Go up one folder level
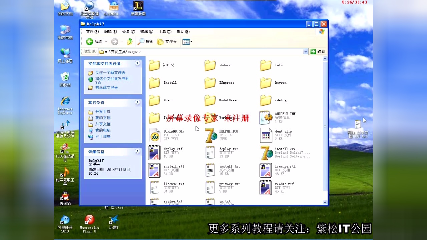This screenshot has height=240, width=427. tap(129, 42)
